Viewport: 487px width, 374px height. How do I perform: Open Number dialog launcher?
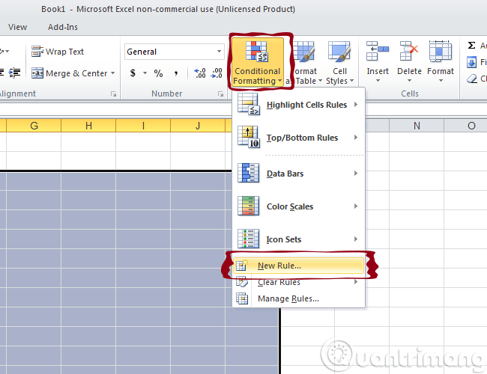220,94
